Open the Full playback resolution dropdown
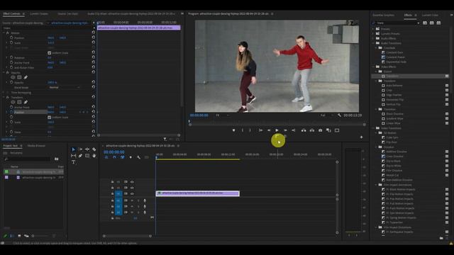The image size is (454, 255). [x=326, y=115]
